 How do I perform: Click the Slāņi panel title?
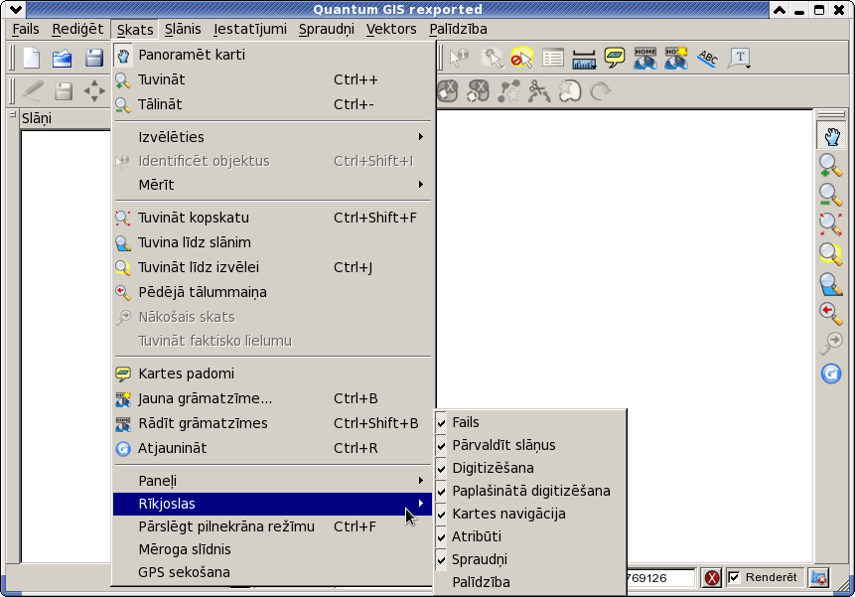(x=37, y=118)
